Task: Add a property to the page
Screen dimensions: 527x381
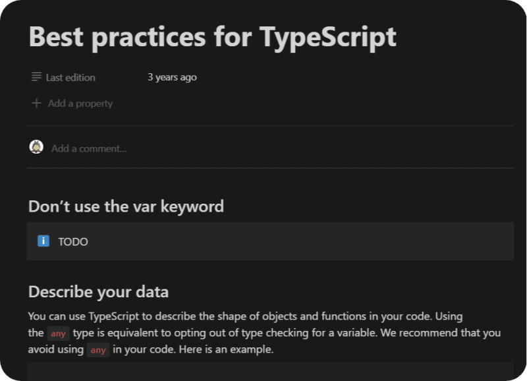Action: (80, 103)
